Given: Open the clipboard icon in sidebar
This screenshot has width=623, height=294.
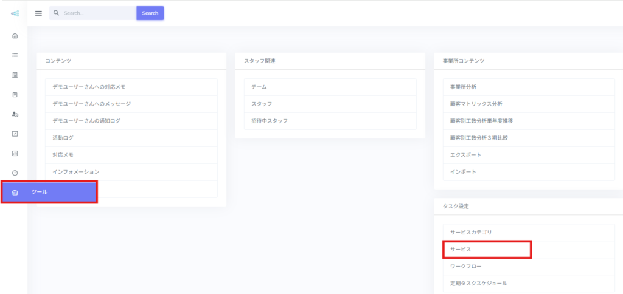Looking at the screenshot, I should [x=15, y=95].
